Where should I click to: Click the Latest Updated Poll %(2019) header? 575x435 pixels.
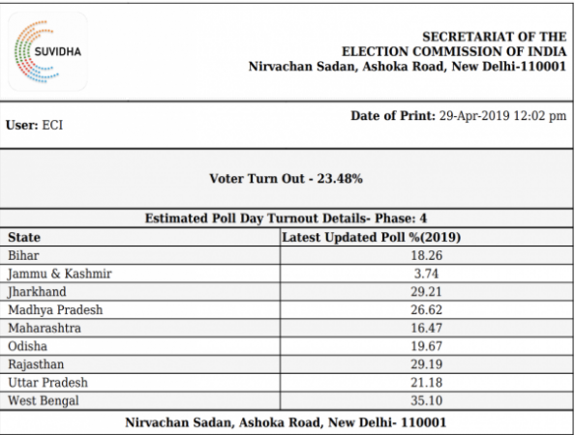coord(371,237)
